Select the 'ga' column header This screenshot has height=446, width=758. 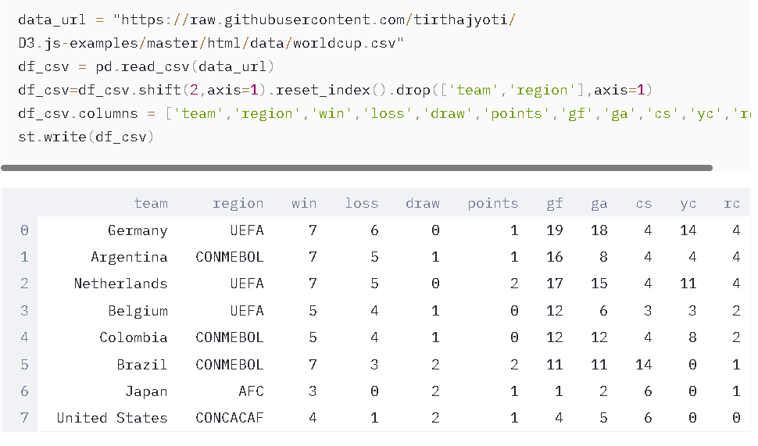(599, 203)
